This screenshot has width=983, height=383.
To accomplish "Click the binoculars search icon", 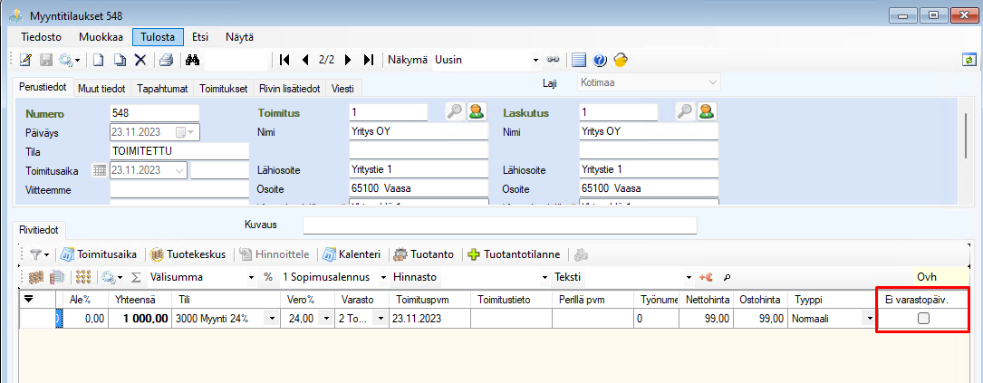I will coord(192,60).
